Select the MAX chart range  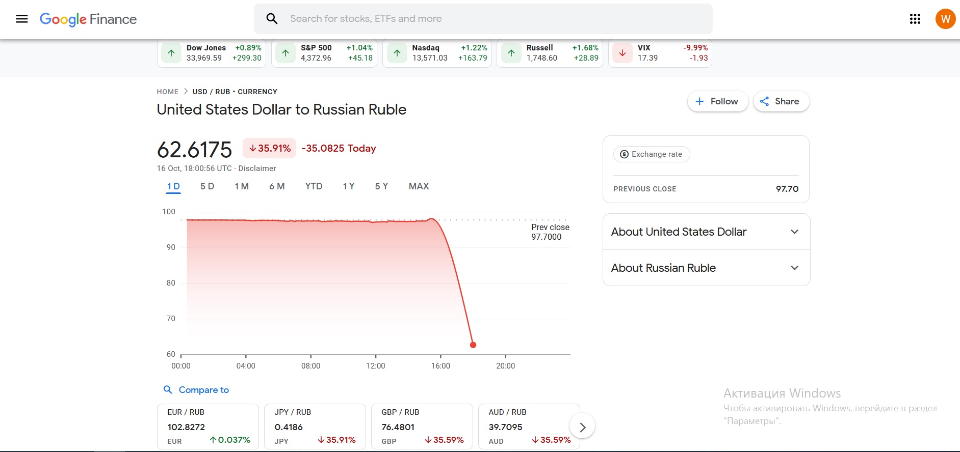click(419, 186)
